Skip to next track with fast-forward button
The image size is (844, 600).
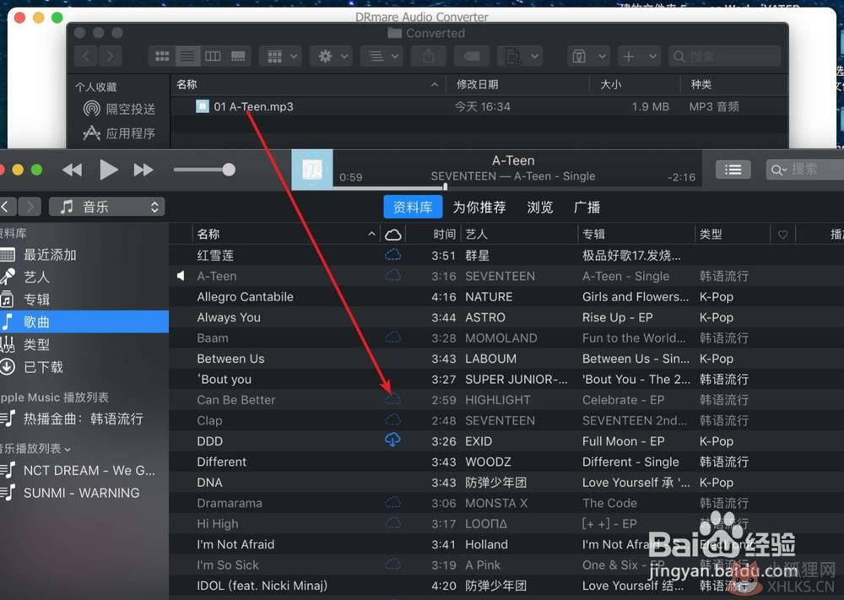(x=143, y=170)
